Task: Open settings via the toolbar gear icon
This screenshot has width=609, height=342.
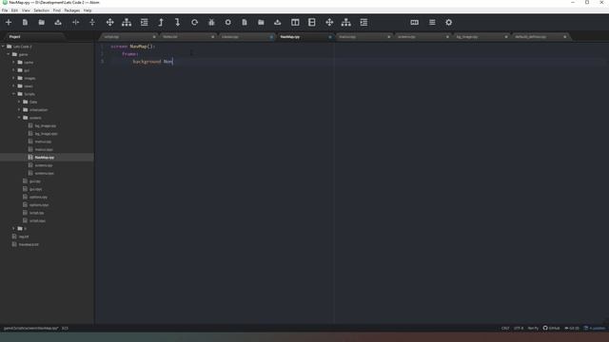Action: pyautogui.click(x=448, y=23)
